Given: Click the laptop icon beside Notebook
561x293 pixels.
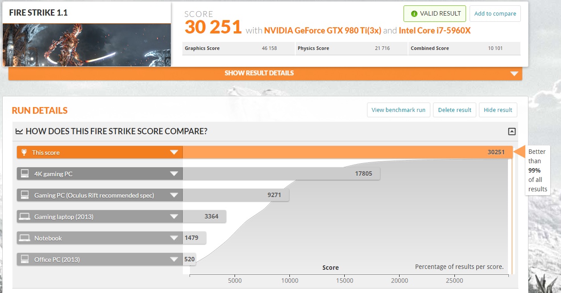Looking at the screenshot, I should pyautogui.click(x=25, y=238).
